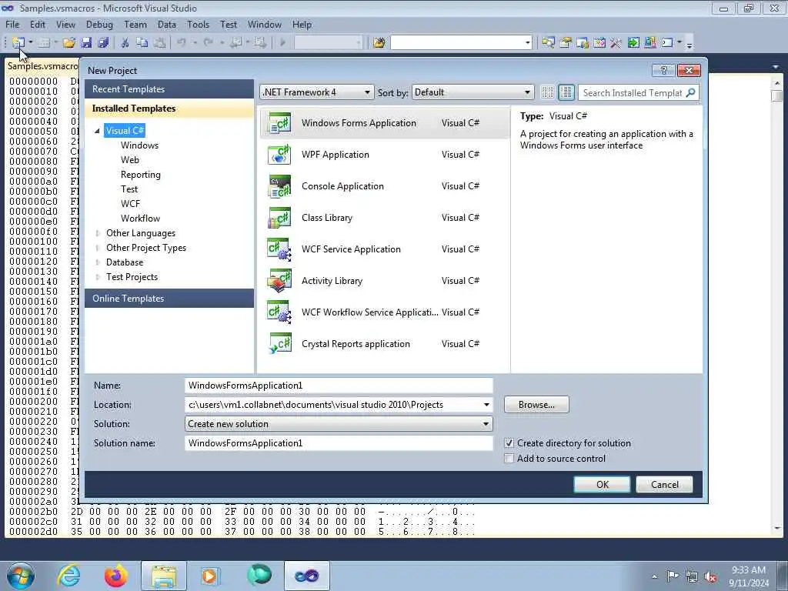The height and width of the screenshot is (591, 788).
Task: Expand the Other Languages node
Action: pyautogui.click(x=98, y=233)
